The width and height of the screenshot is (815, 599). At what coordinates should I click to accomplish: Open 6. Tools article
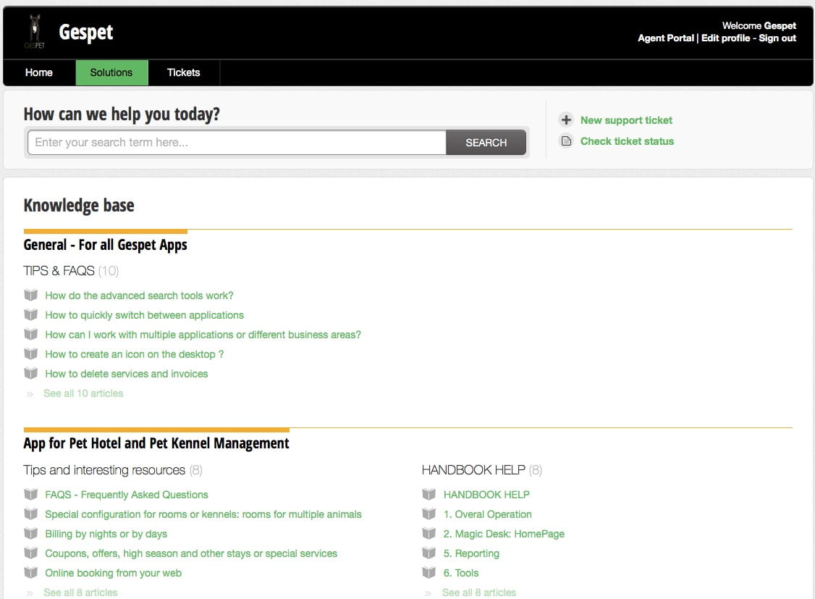(460, 573)
